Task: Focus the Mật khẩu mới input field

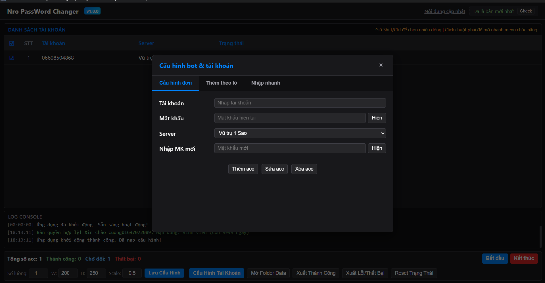Action: pyautogui.click(x=290, y=148)
